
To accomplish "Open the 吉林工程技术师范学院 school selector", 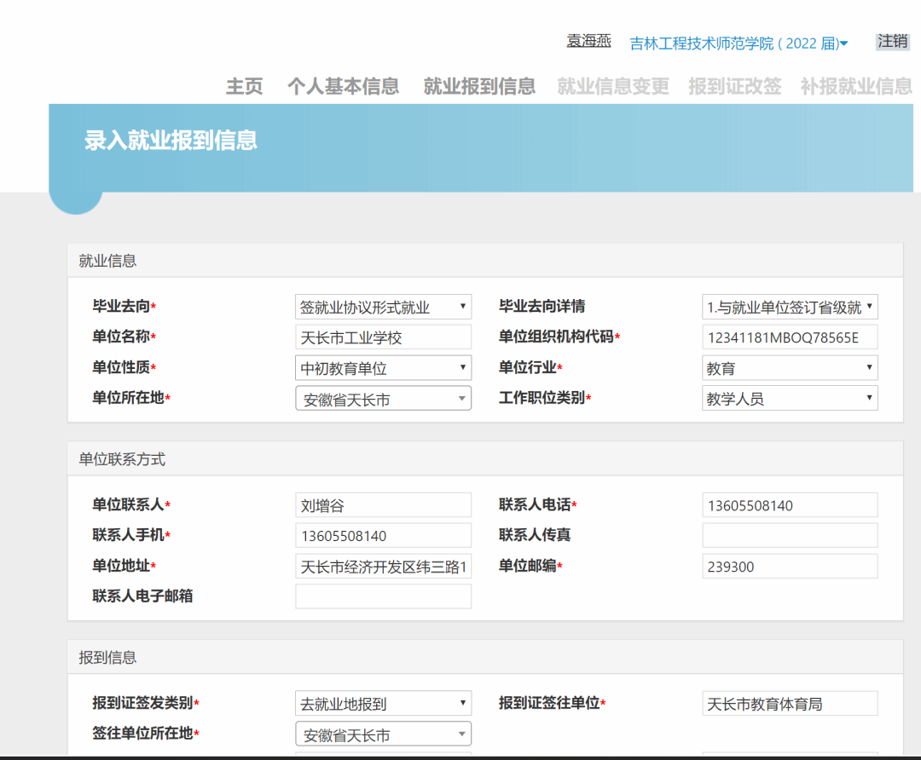I will pyautogui.click(x=739, y=43).
